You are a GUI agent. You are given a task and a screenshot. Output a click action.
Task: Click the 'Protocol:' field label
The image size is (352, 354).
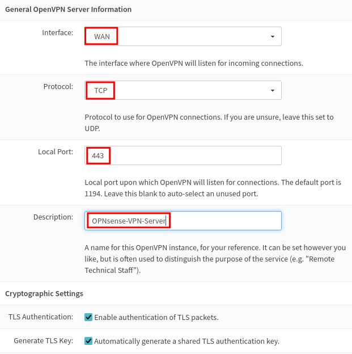click(x=58, y=86)
